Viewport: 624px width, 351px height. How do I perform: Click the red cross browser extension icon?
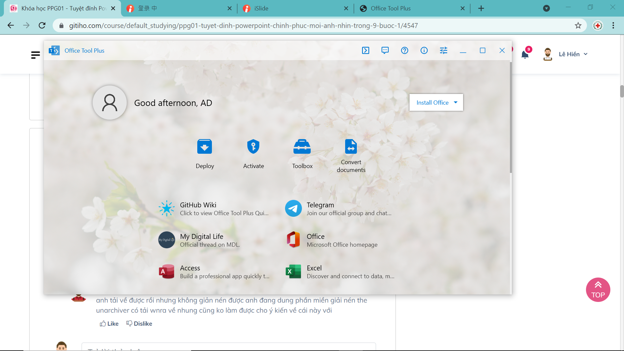(598, 25)
